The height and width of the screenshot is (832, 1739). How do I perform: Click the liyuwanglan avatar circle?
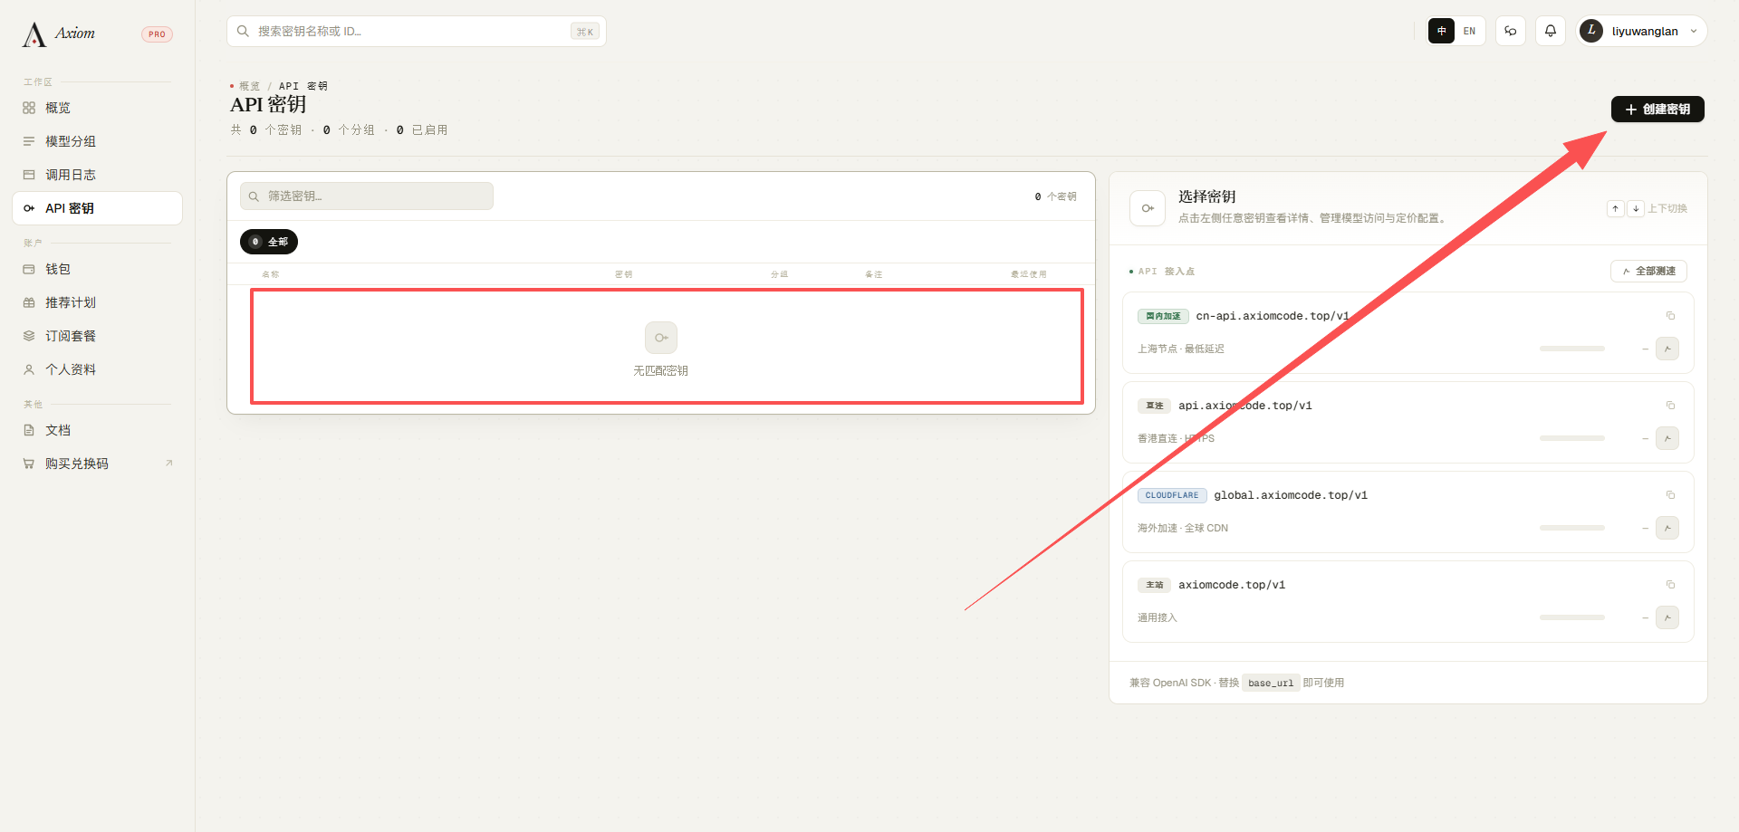pyautogui.click(x=1591, y=31)
